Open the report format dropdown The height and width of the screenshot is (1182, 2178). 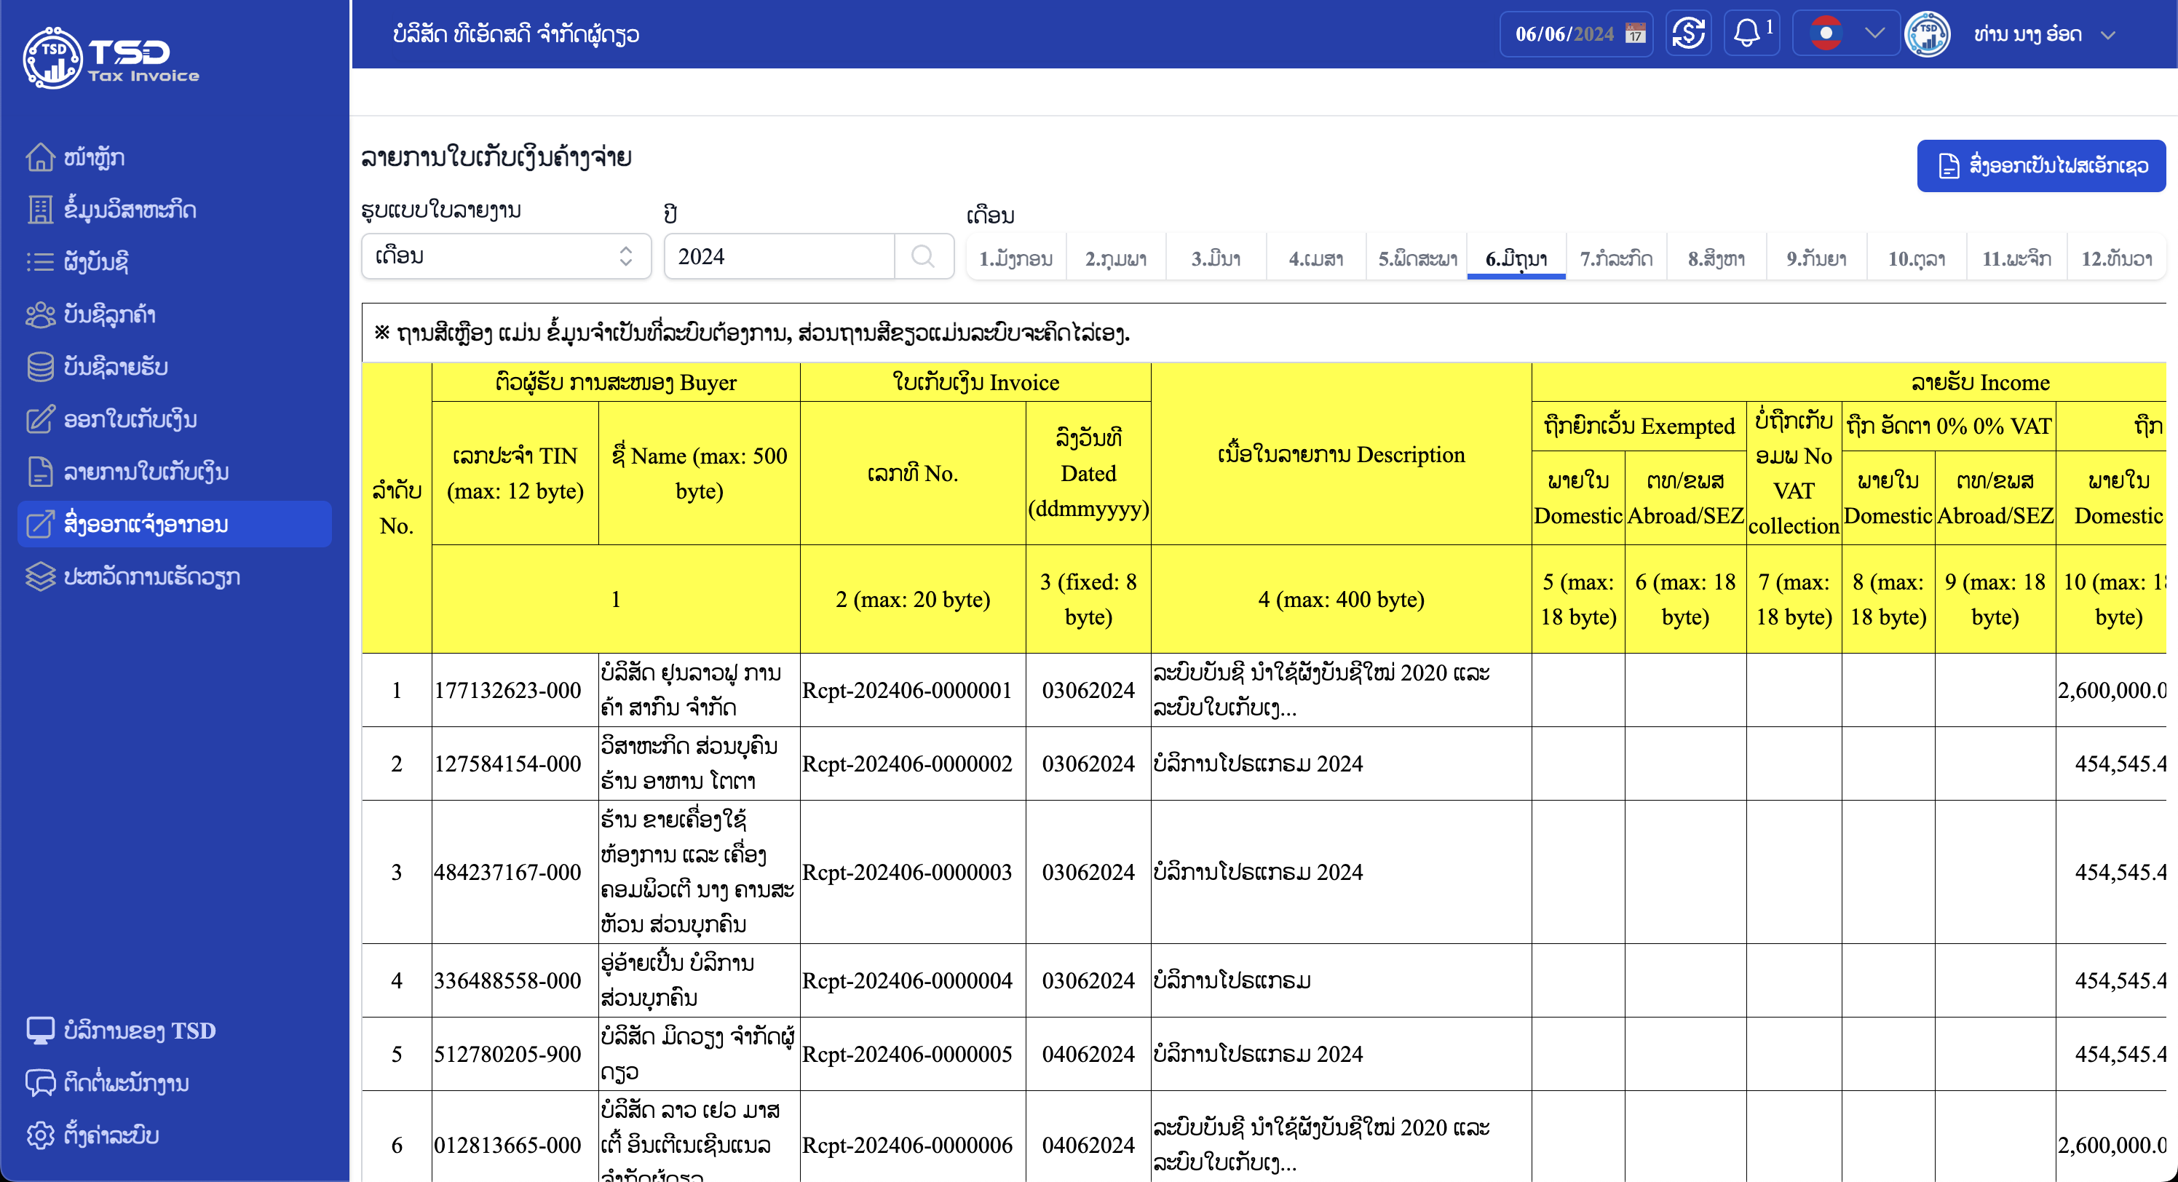[x=507, y=256]
